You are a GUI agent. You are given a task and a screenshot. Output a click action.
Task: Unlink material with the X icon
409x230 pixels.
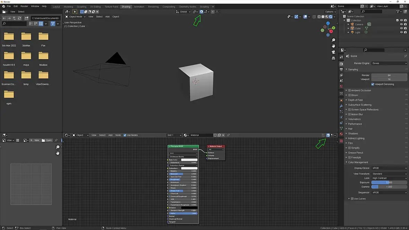(x=224, y=135)
